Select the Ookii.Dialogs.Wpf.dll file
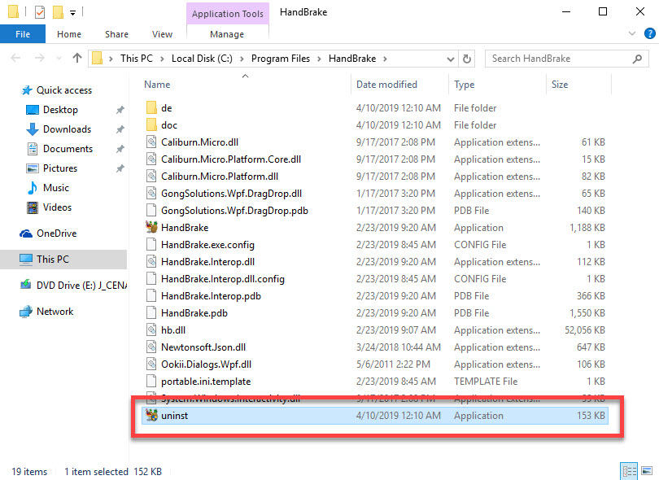Viewport: 659px width, 480px height. pos(206,364)
